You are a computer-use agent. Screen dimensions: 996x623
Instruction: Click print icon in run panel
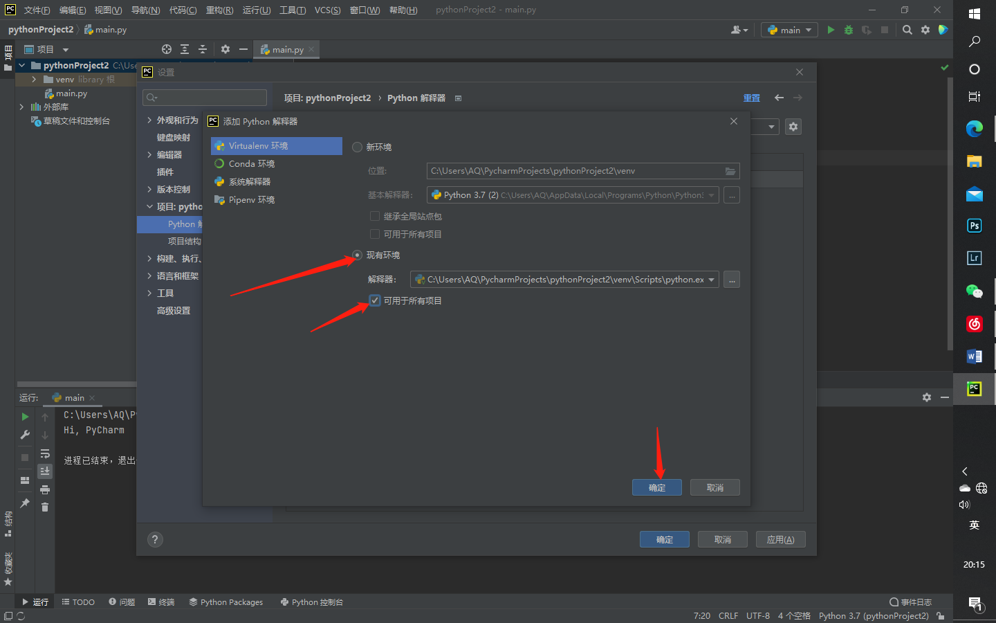[45, 489]
